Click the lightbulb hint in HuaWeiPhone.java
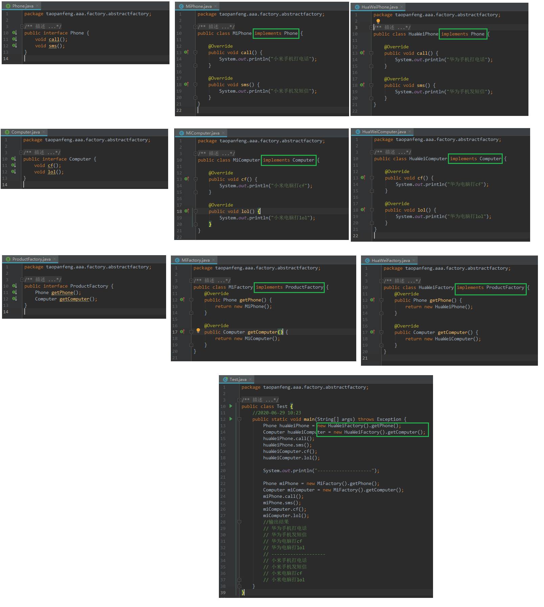This screenshot has width=544, height=607. [x=378, y=21]
